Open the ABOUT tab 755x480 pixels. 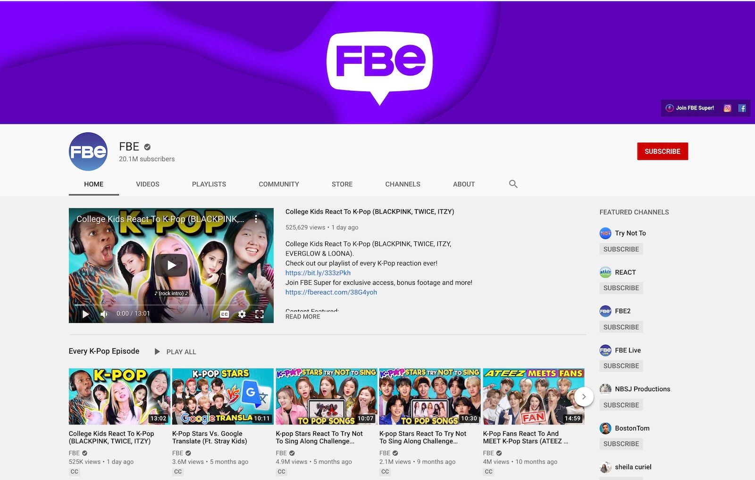tap(464, 184)
